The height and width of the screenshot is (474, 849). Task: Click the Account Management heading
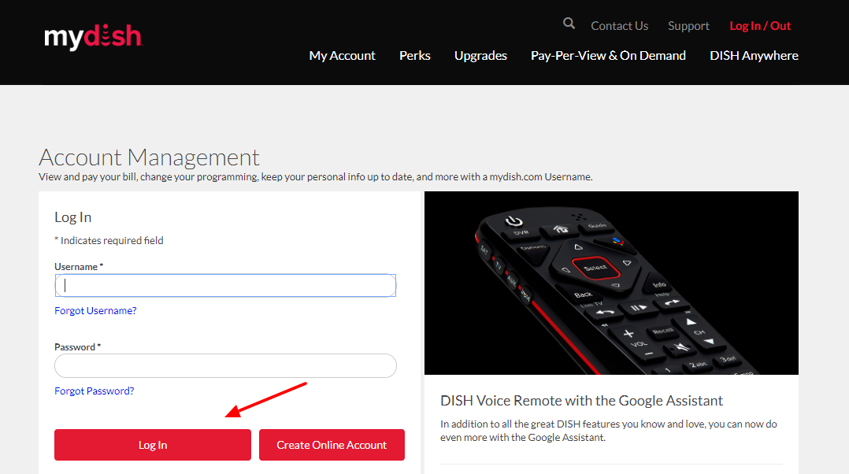click(150, 157)
